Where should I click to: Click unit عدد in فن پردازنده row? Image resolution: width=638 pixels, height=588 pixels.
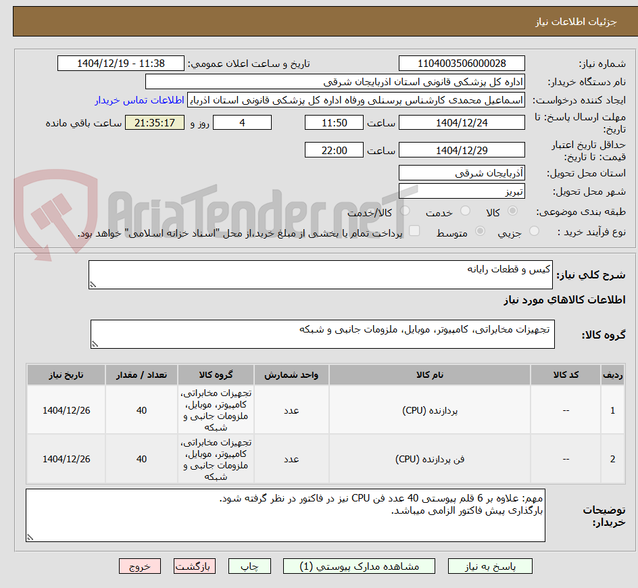point(291,459)
